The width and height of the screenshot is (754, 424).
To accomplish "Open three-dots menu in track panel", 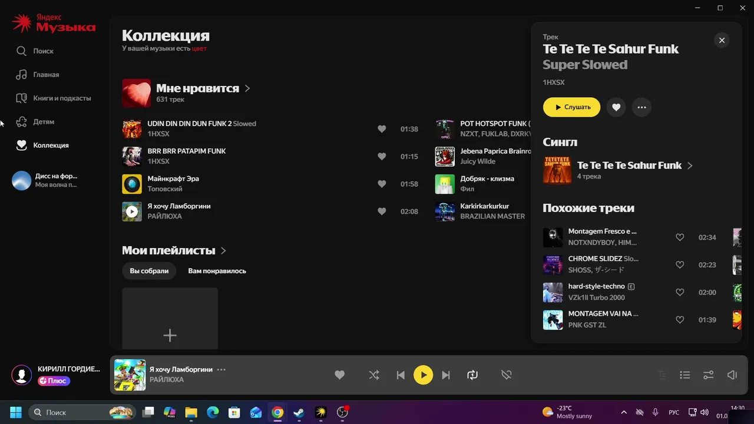I will pos(641,107).
